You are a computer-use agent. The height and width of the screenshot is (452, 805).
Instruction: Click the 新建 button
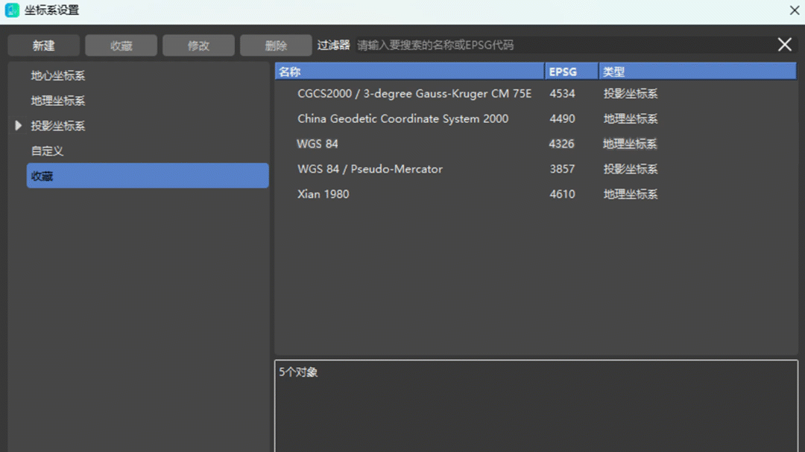click(x=43, y=45)
